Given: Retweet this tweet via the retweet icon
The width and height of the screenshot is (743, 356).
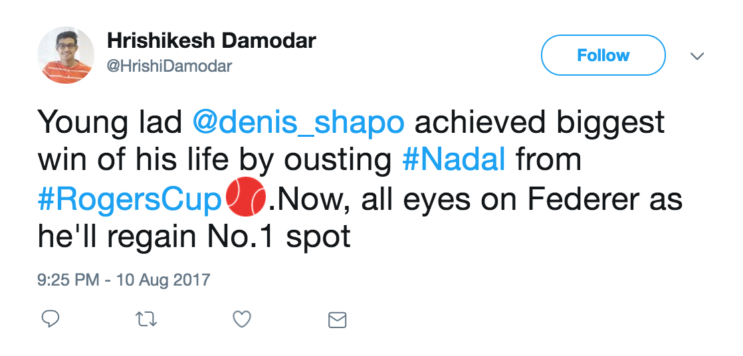Looking at the screenshot, I should point(146,320).
